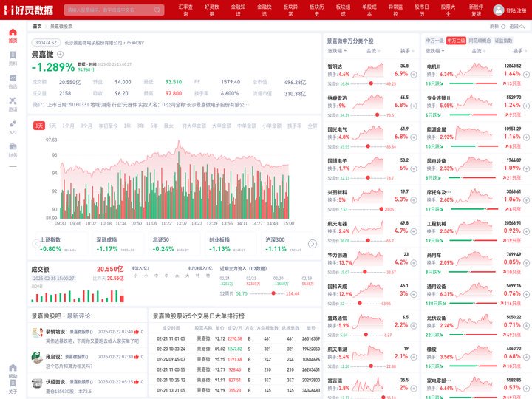
Task: Switch to 申万一级 tab
Action: (434, 41)
